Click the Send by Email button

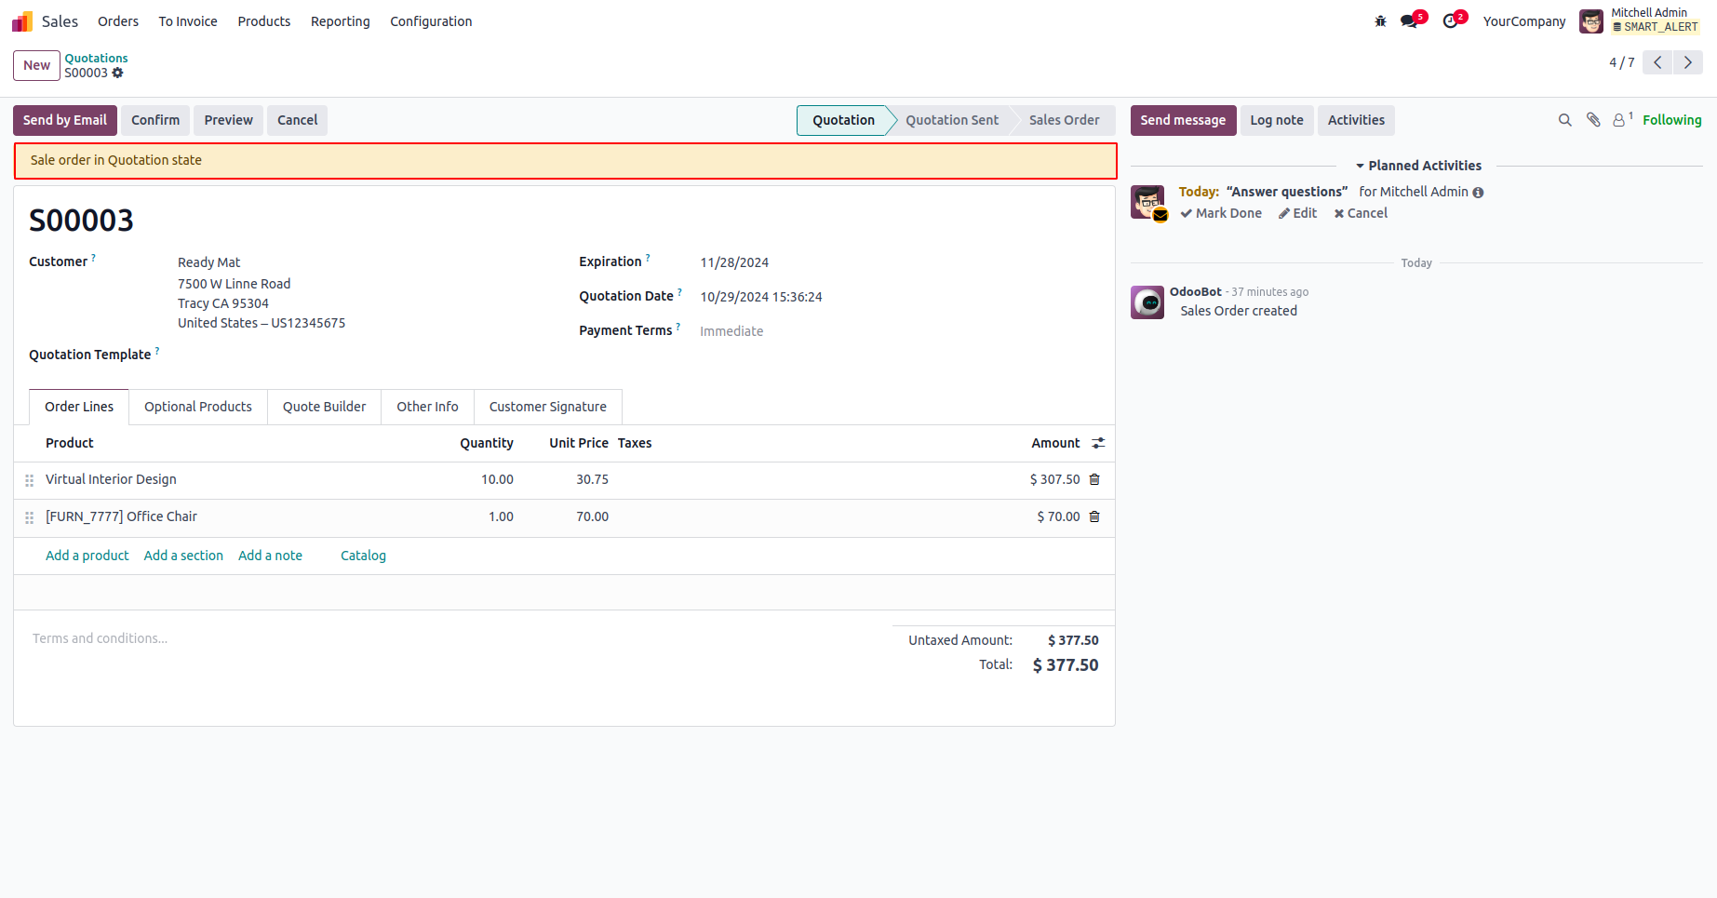tap(65, 120)
